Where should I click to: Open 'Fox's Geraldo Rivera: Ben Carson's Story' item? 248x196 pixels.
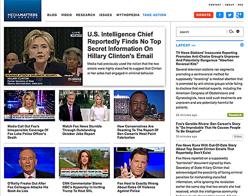pos(208,128)
